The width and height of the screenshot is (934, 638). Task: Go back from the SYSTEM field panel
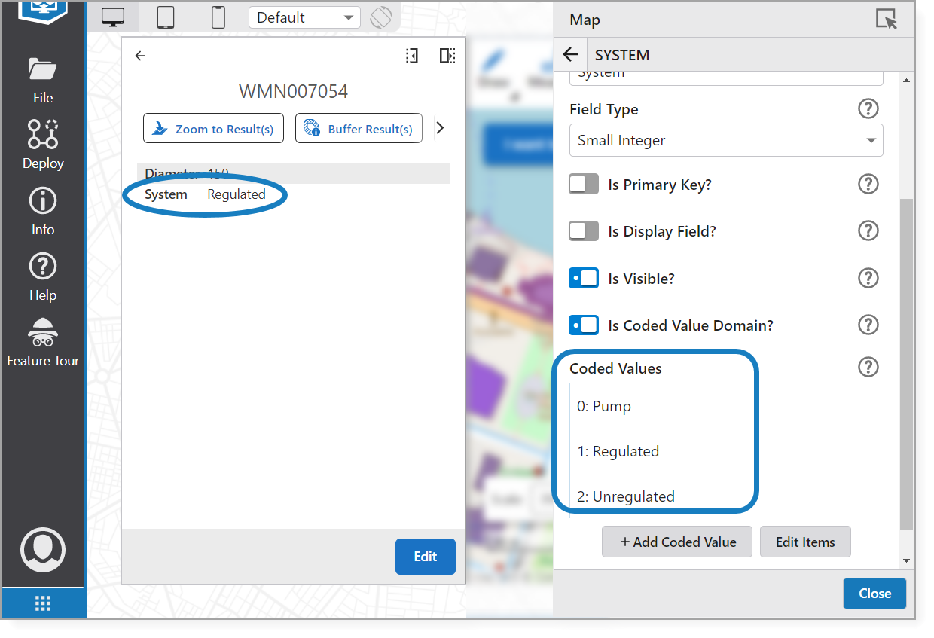pos(571,55)
